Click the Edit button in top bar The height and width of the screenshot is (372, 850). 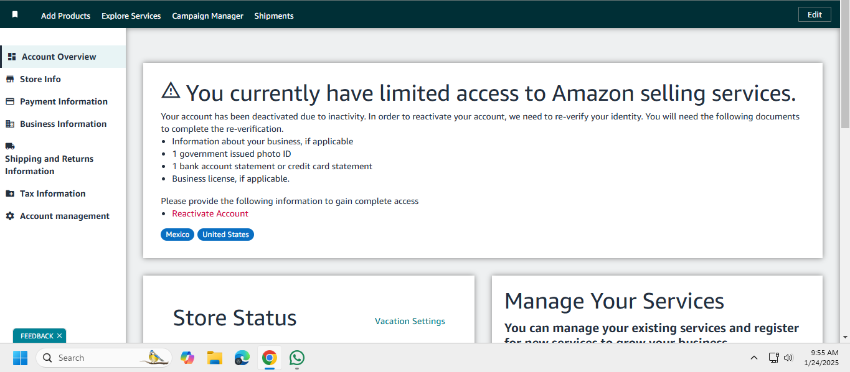coord(815,14)
